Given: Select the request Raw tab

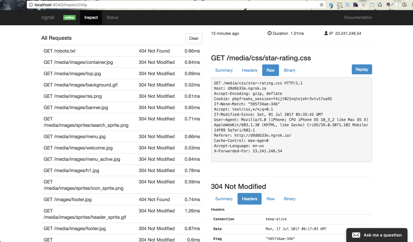Looking at the screenshot, I should click(271, 70).
